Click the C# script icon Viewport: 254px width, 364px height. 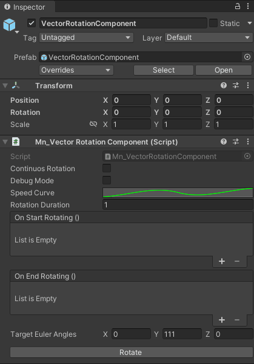16,141
